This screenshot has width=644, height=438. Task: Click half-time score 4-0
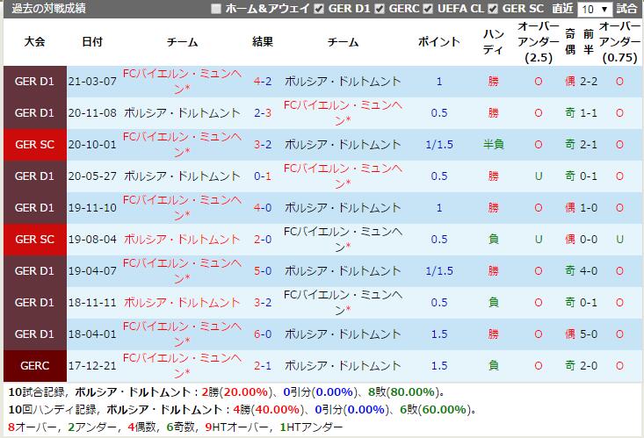pyautogui.click(x=589, y=271)
